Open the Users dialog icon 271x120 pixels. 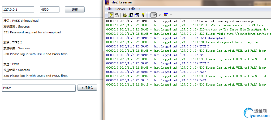131,15
